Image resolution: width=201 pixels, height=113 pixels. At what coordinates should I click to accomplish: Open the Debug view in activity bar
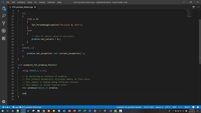click(x=3, y=31)
